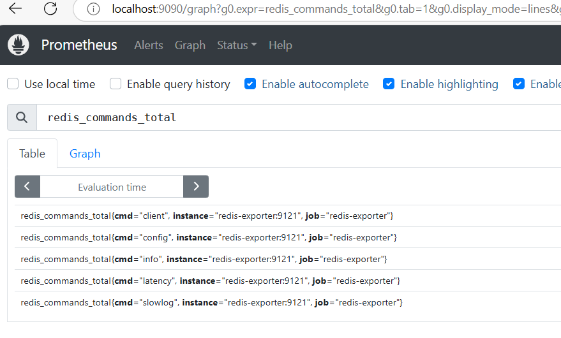This screenshot has height=338, width=561.
Task: Select the cmd="info" result row
Action: point(288,259)
